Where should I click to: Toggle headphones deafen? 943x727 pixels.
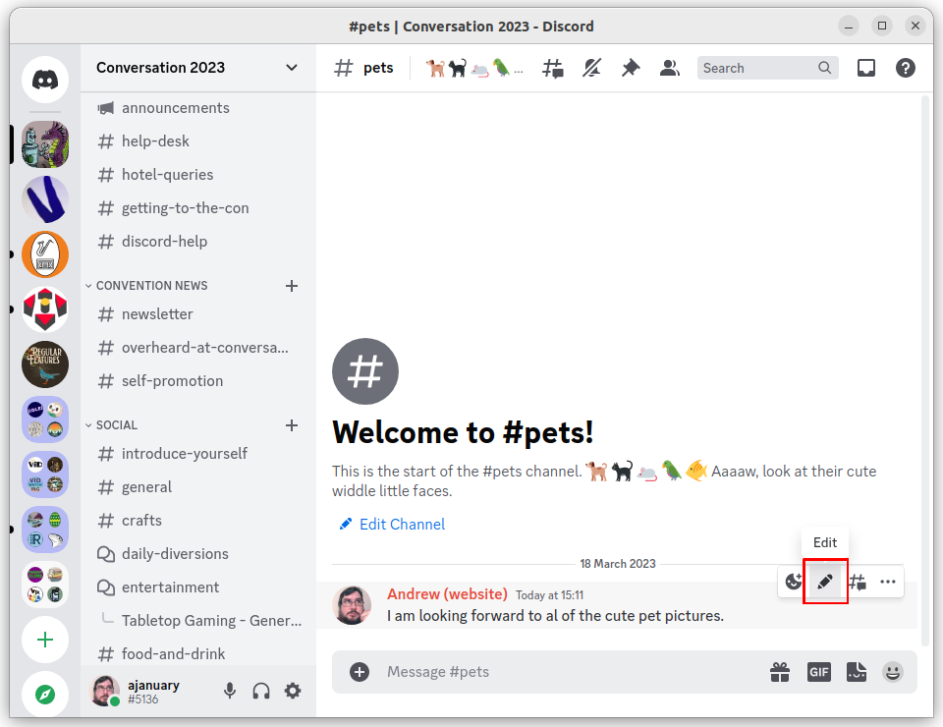(261, 691)
